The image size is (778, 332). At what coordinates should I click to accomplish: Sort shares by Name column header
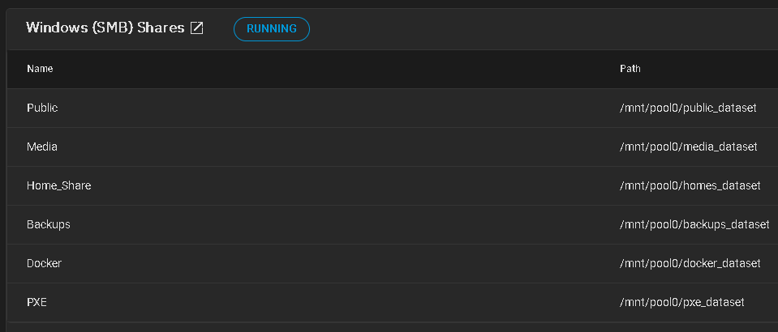40,69
